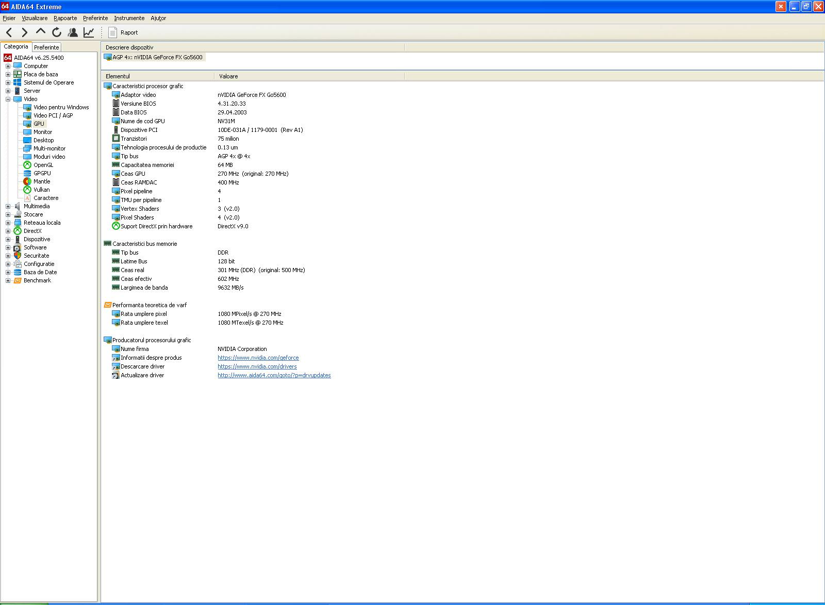Screen dimensions: 825x605
Task: Click the Multimedia speaker icon
Action: tap(18, 206)
